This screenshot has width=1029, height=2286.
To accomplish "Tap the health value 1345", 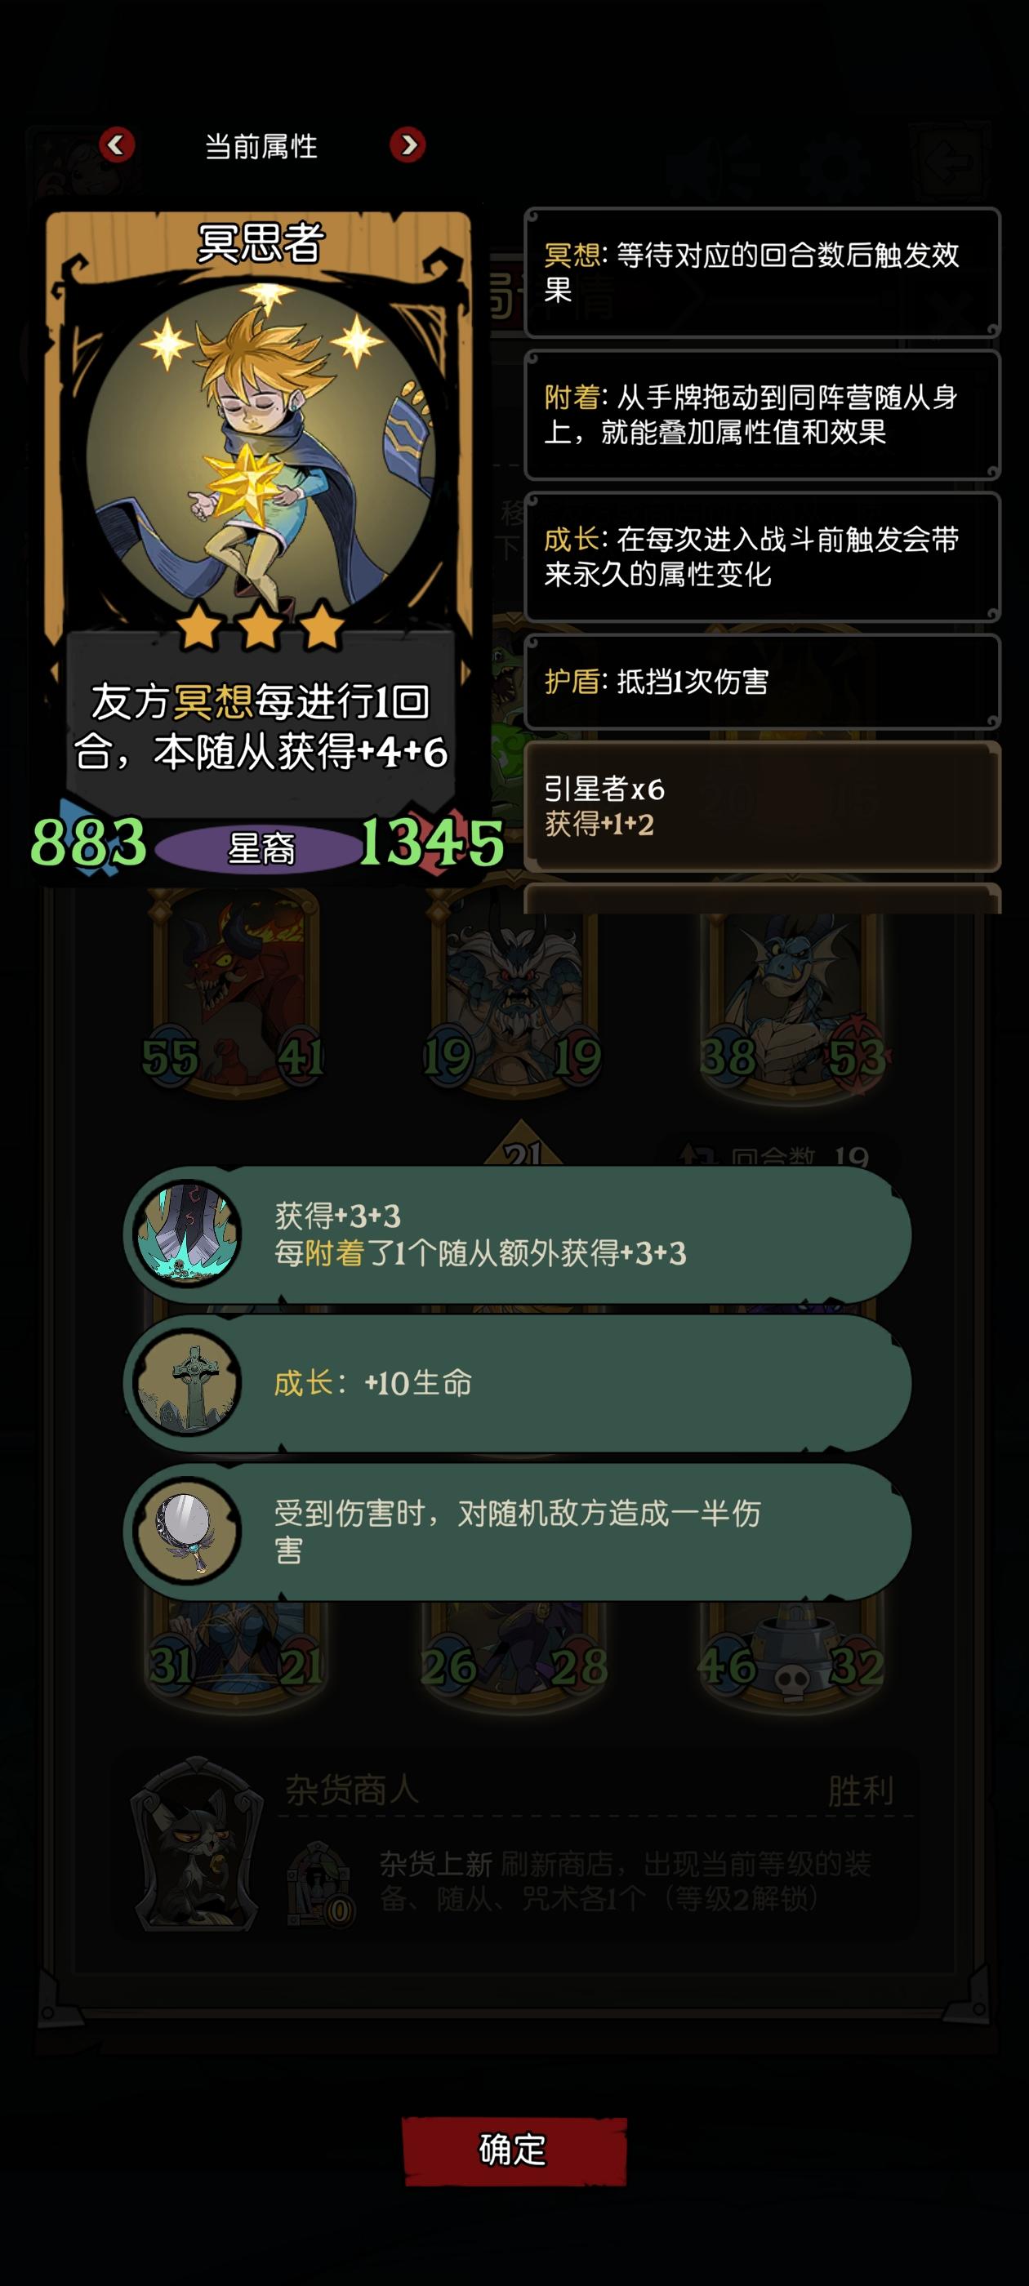I will 431,841.
